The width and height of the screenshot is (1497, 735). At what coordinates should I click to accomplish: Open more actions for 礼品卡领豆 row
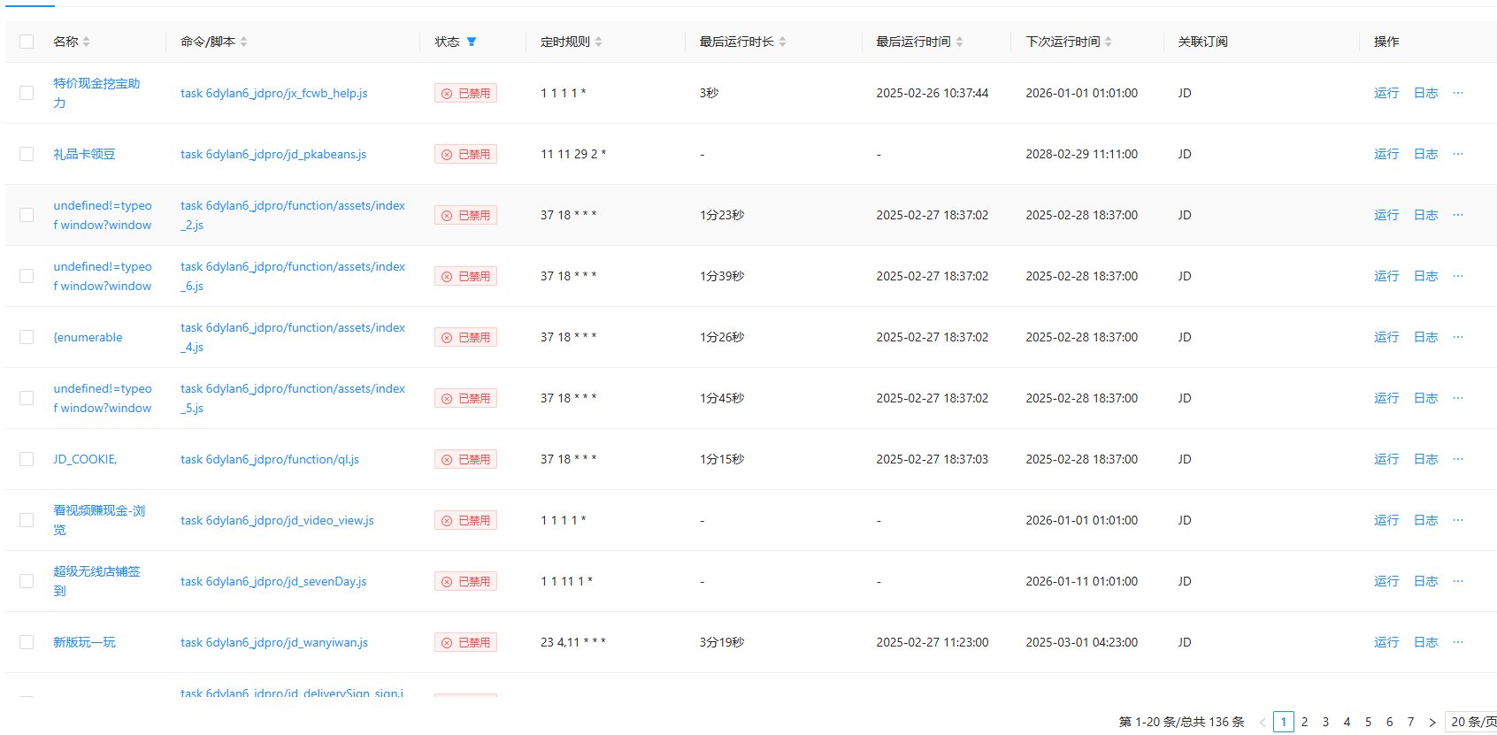pos(1458,154)
